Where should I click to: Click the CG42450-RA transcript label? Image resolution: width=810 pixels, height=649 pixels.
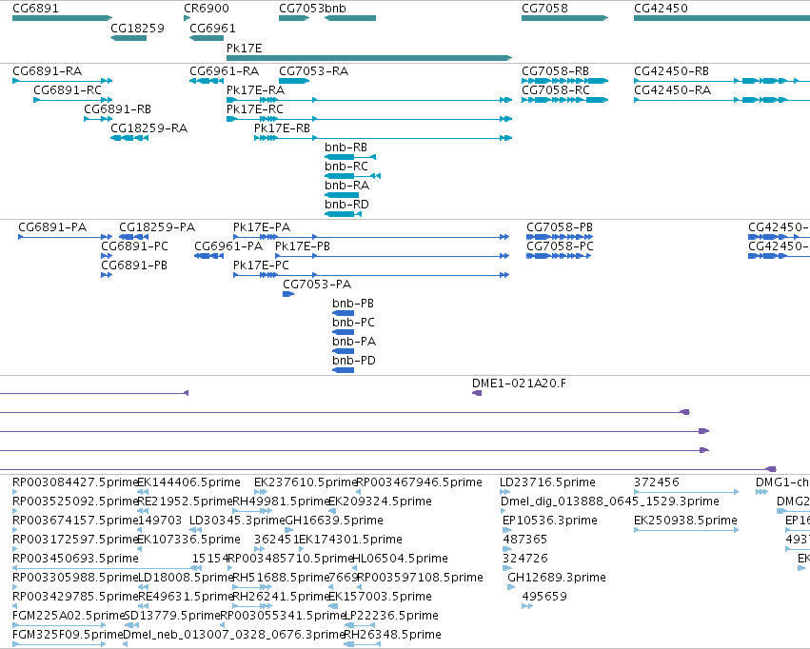[x=673, y=89]
